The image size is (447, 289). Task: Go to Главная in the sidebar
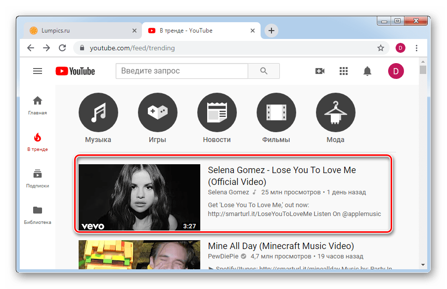[38, 106]
